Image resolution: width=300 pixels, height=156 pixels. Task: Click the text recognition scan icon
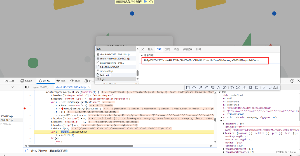(x=238, y=88)
